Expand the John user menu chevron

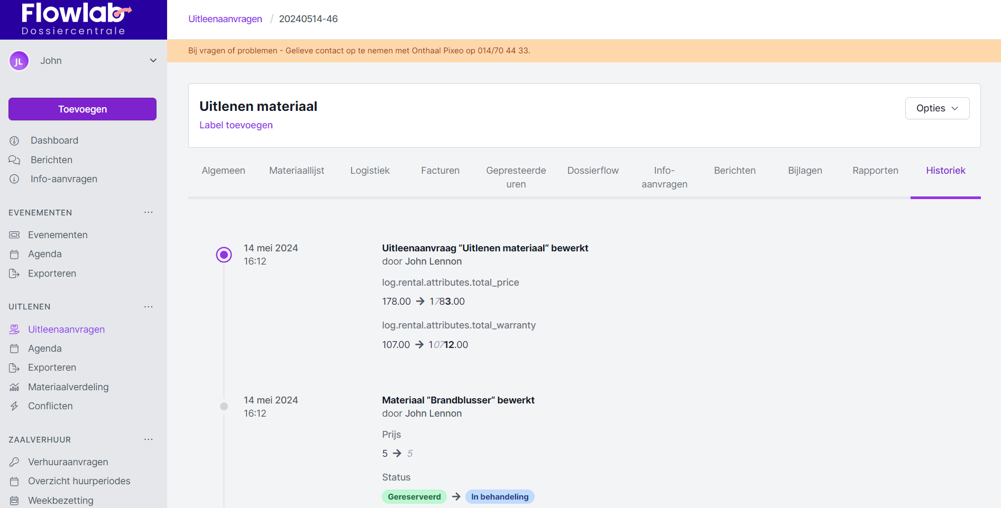[153, 61]
